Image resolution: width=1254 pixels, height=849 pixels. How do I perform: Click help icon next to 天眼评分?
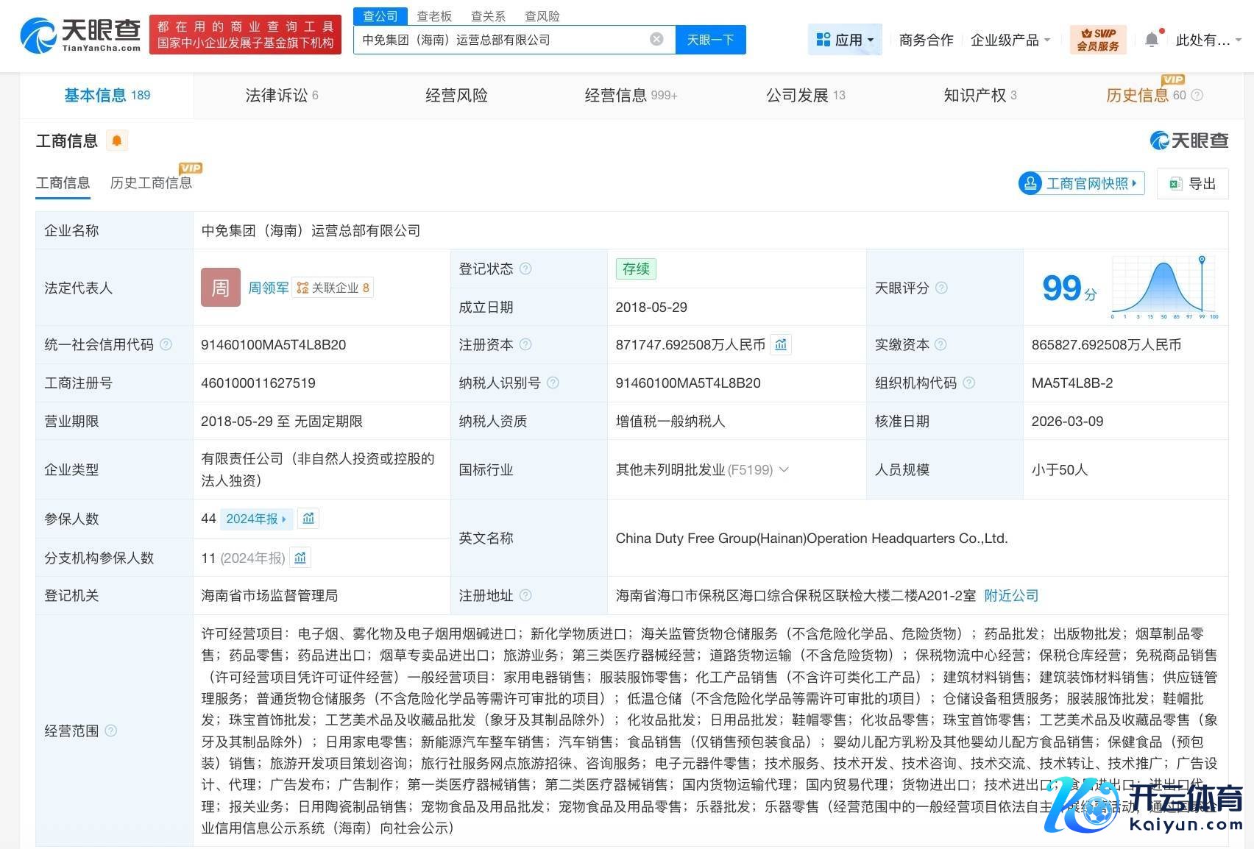click(941, 288)
